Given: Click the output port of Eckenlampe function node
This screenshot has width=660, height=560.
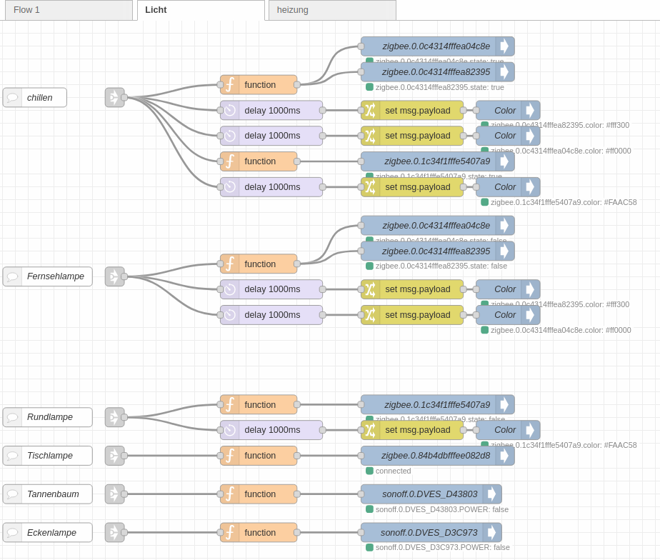Looking at the screenshot, I should [297, 533].
